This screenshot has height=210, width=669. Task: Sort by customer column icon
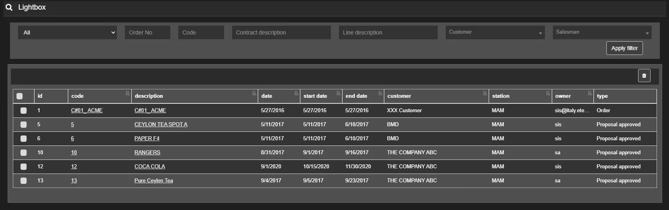point(485,93)
